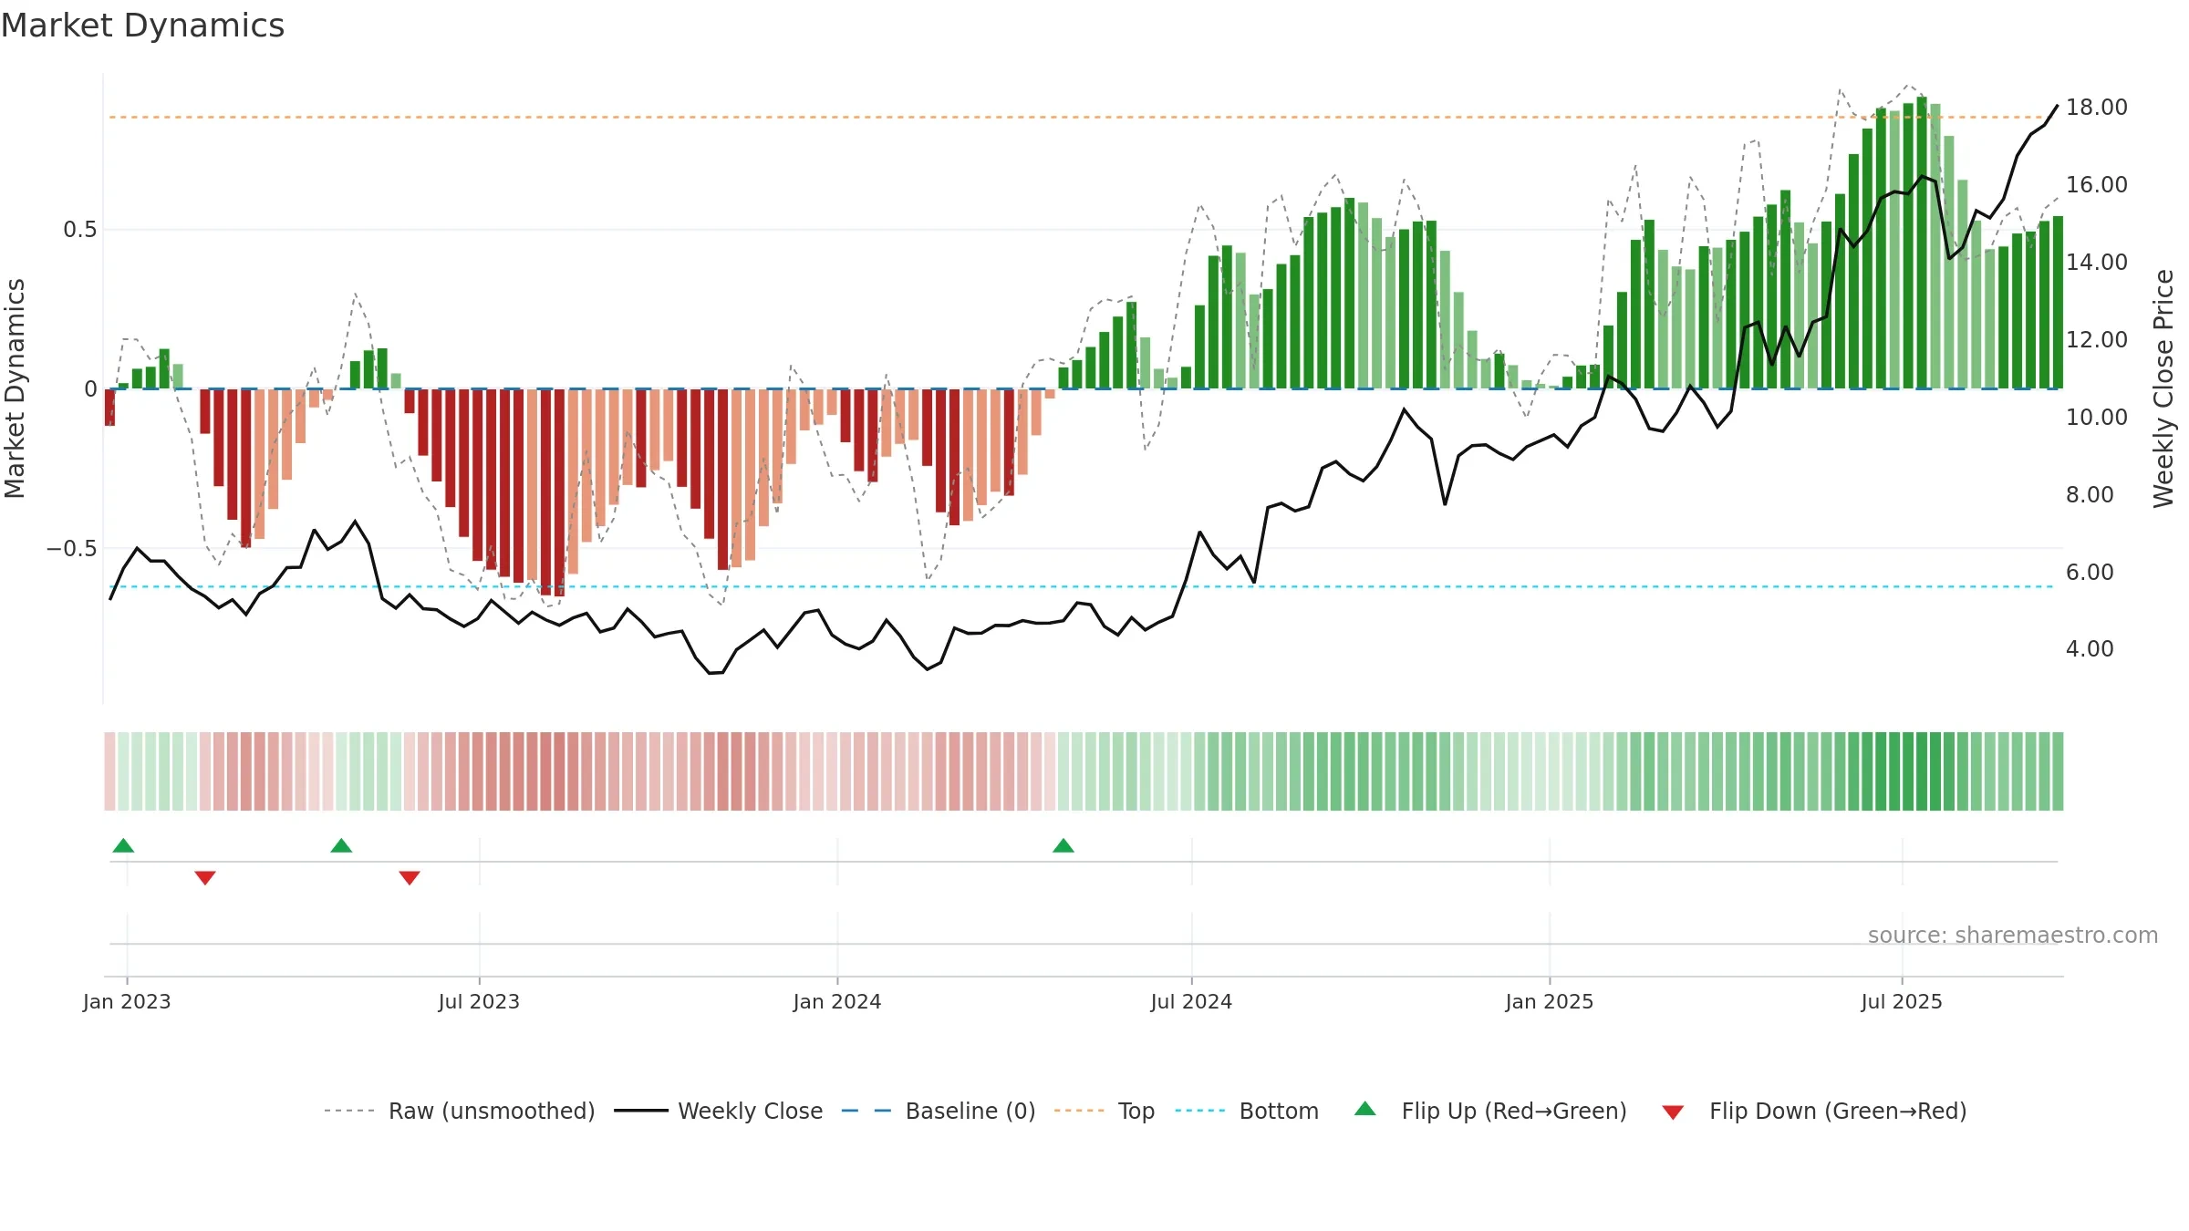Viewport: 2189px width, 1231px height.
Task: Click the Jul 2023 axis label
Action: point(479,1001)
